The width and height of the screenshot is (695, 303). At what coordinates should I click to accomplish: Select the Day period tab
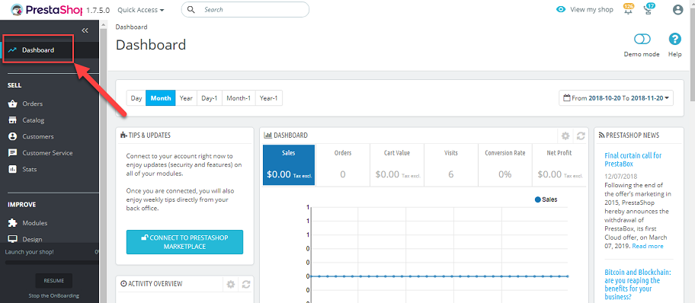pos(136,98)
